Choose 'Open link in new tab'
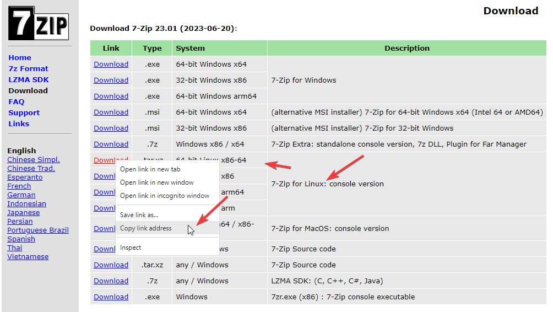Viewport: 553px width, 312px height. 150,169
